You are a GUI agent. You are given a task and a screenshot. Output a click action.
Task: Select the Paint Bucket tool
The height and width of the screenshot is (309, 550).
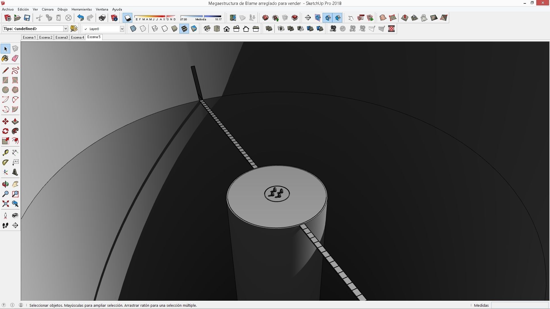5,58
